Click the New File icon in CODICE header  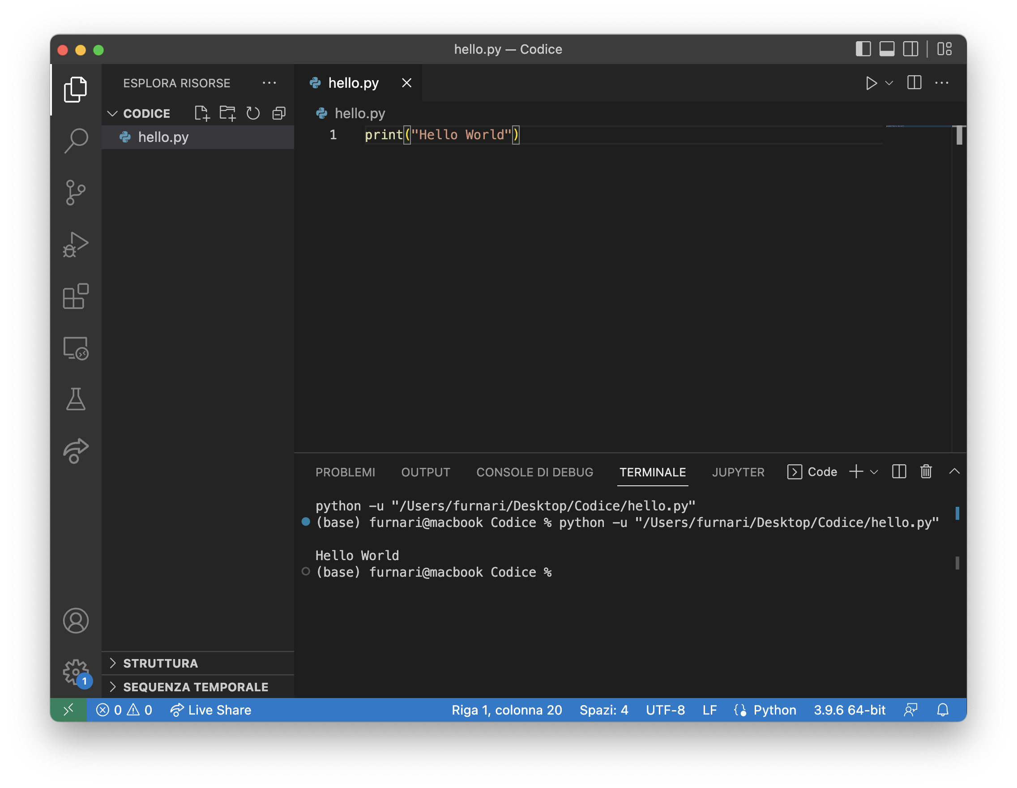201,113
